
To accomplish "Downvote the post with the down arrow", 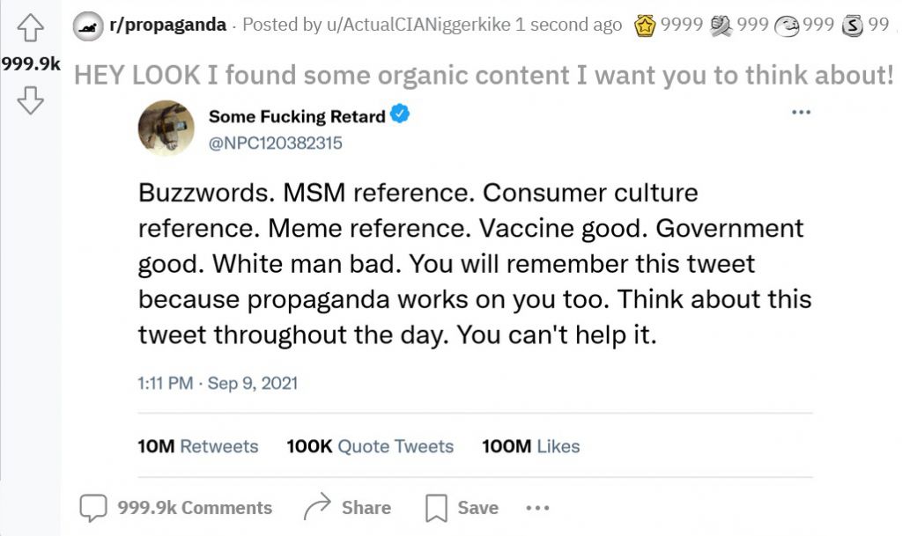I will 30,103.
